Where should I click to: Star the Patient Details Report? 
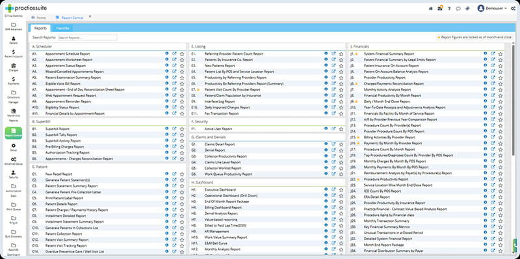(182, 204)
